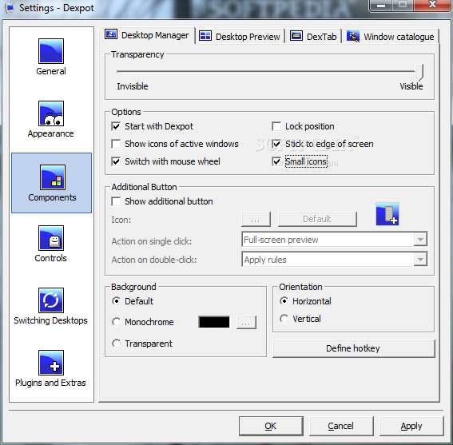This screenshot has height=445, width=453.
Task: Open the Appearance category icon
Action: pyautogui.click(x=51, y=113)
